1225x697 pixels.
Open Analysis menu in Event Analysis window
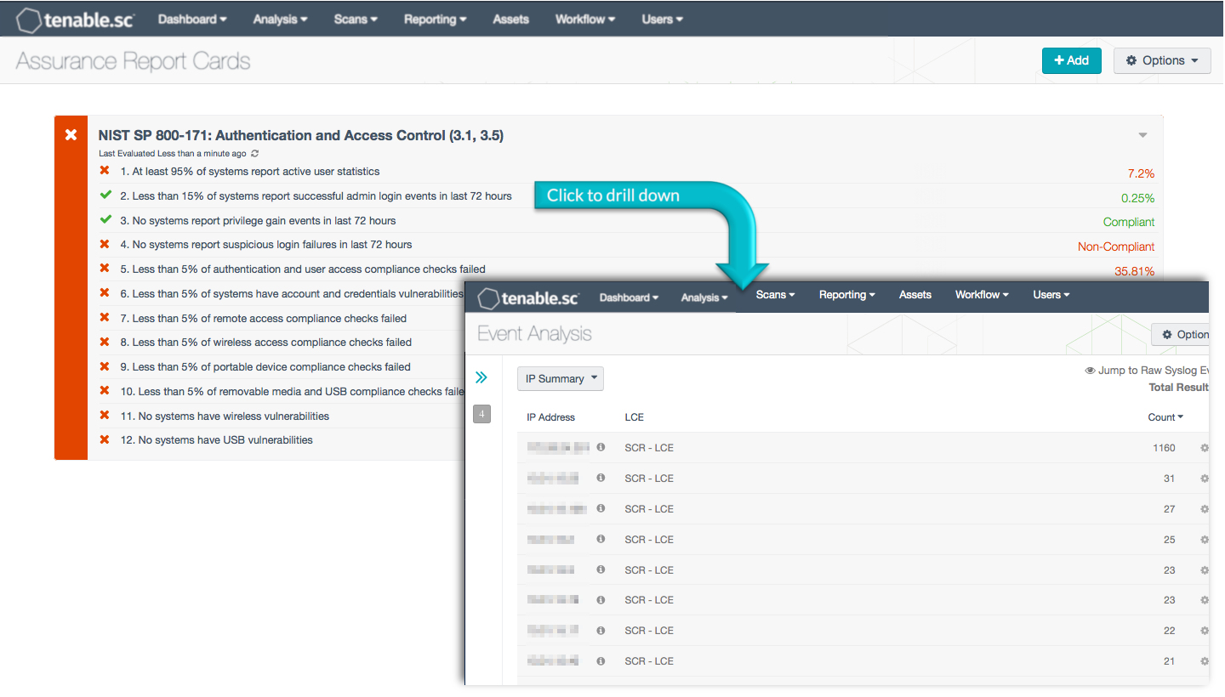pos(704,297)
